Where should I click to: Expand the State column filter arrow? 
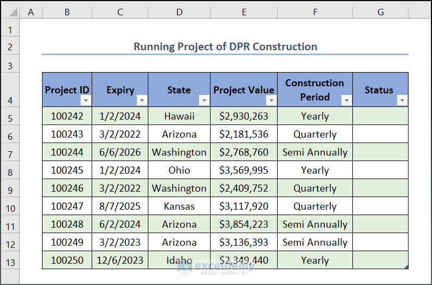pyautogui.click(x=204, y=100)
